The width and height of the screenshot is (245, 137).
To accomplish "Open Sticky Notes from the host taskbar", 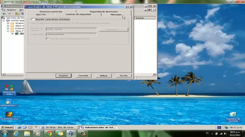I will tap(60, 134).
